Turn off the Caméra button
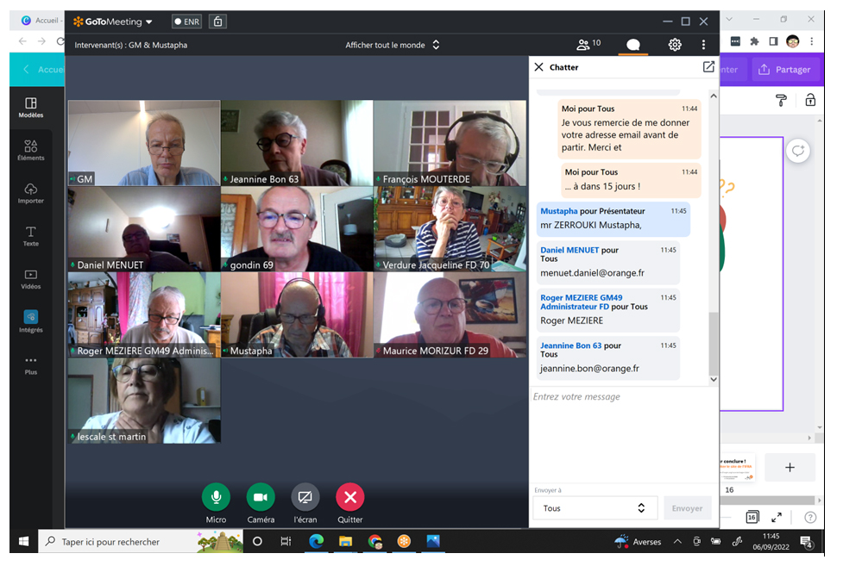This screenshot has height=566, width=843. pyautogui.click(x=261, y=497)
